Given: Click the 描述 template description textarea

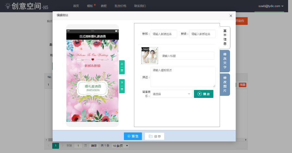Looking at the screenshot, I should [183, 77].
